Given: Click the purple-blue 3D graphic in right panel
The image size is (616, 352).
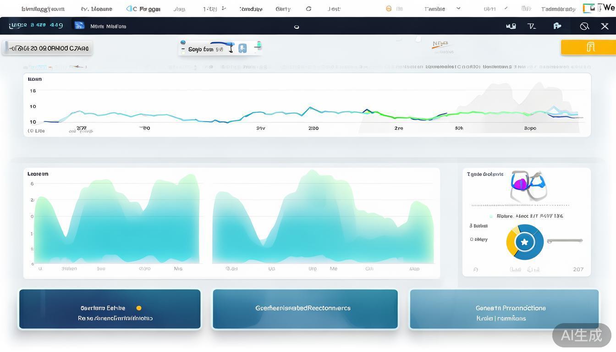Looking at the screenshot, I should [528, 185].
